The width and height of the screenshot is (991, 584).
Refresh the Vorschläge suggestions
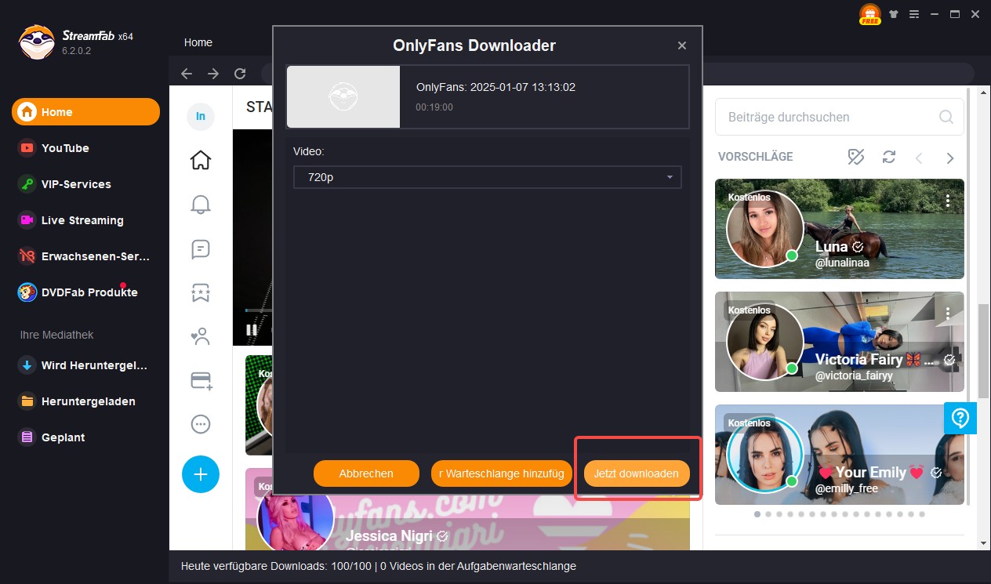click(888, 157)
